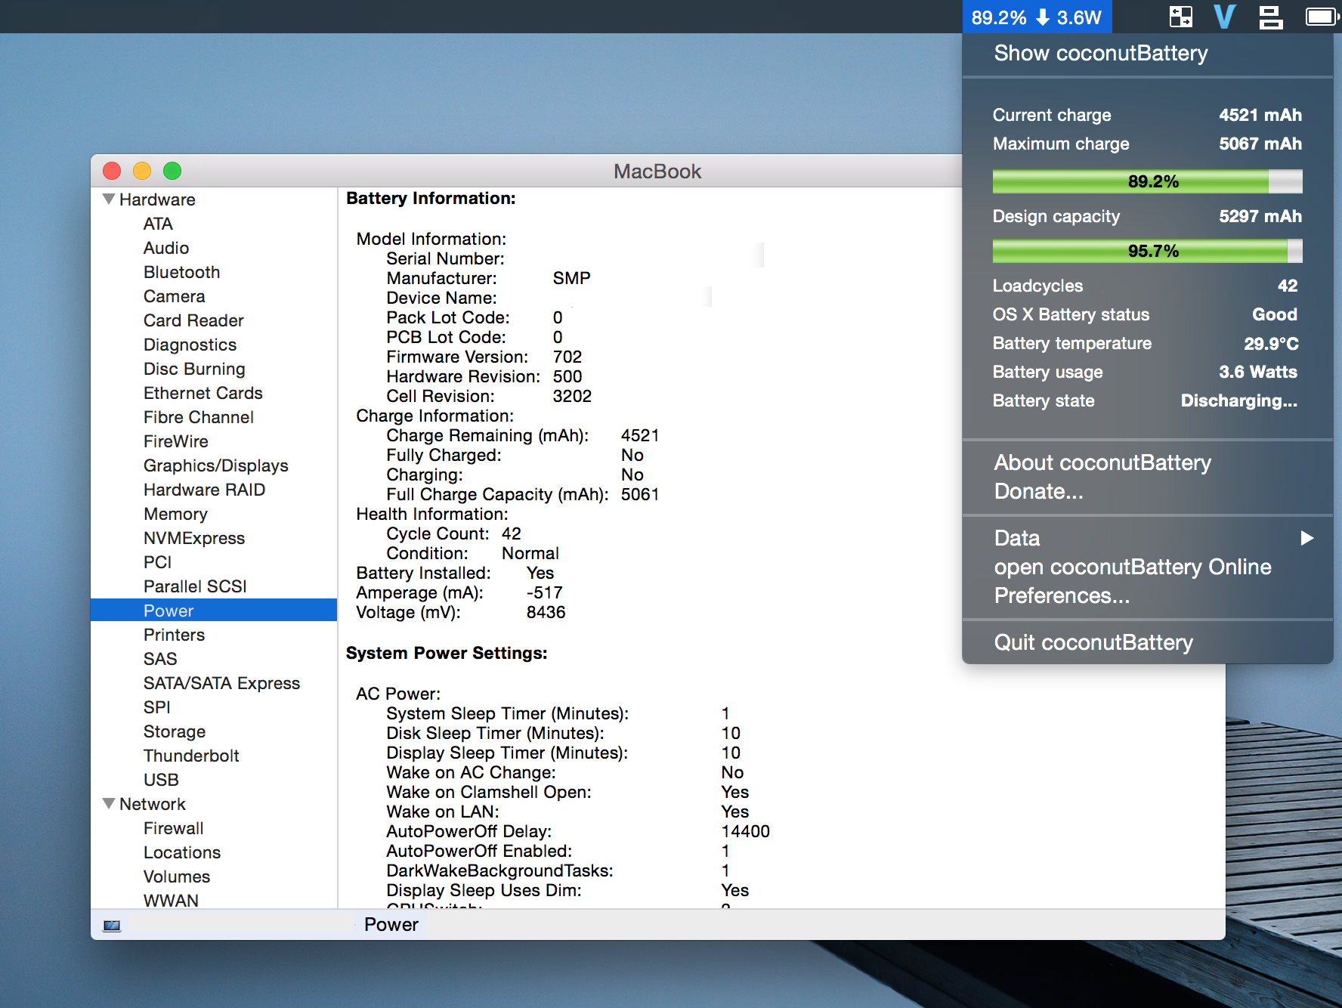Select Locations under Network
1342x1008 pixels.
point(182,852)
